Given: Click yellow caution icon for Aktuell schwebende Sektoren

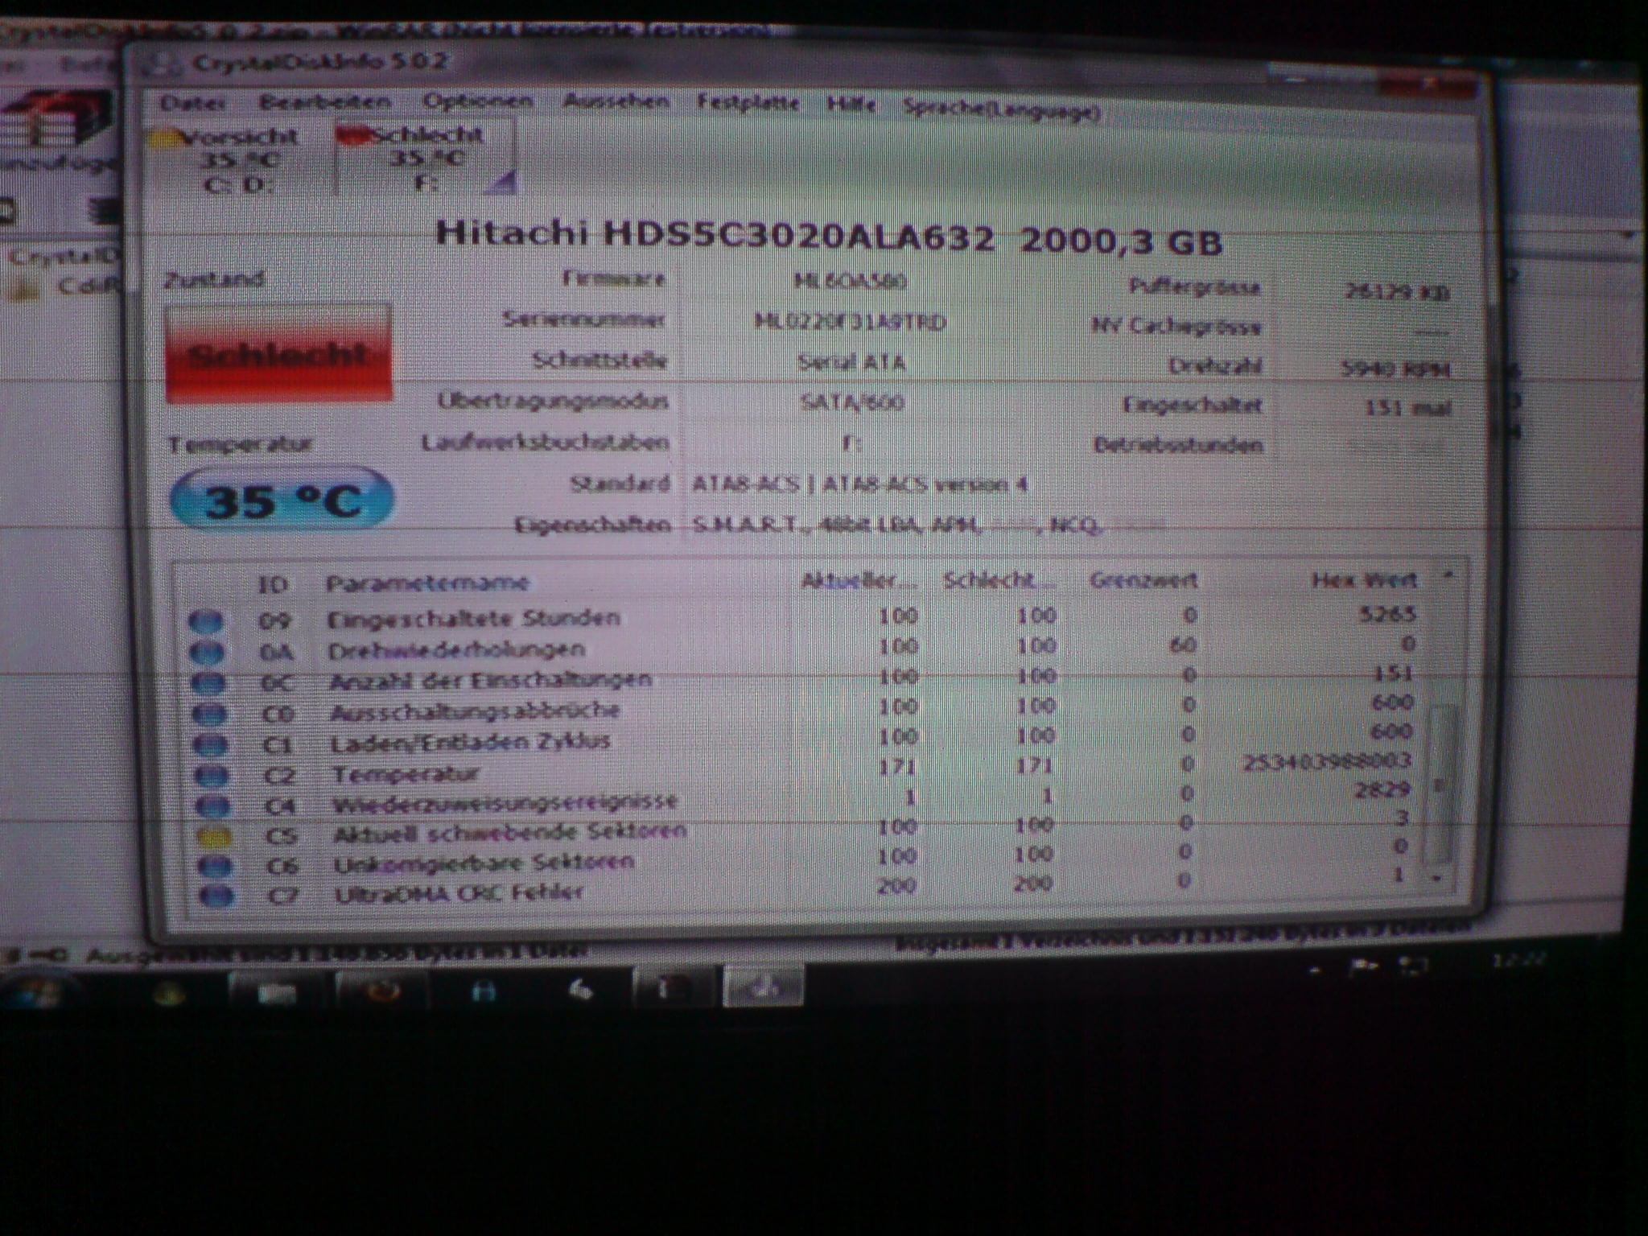Looking at the screenshot, I should pos(215,836).
